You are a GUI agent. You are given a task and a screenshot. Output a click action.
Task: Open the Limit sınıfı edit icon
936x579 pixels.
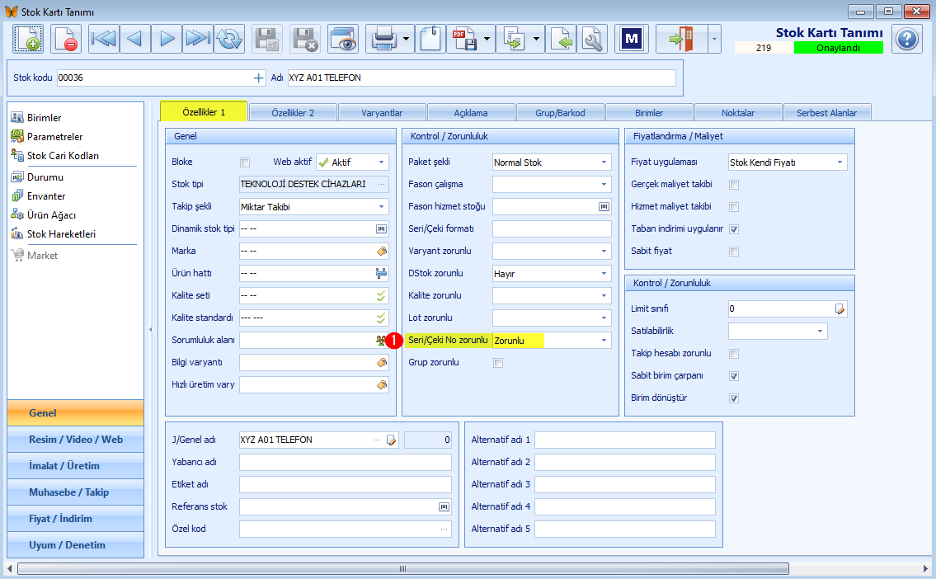pos(840,309)
